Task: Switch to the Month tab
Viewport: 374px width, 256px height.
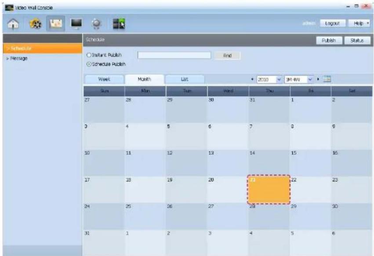Action: coord(144,79)
